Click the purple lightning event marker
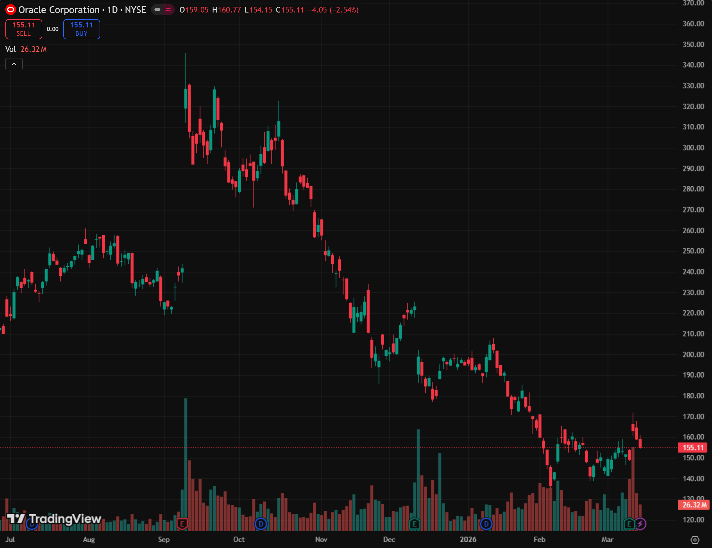The height and width of the screenshot is (548, 712). pyautogui.click(x=640, y=524)
